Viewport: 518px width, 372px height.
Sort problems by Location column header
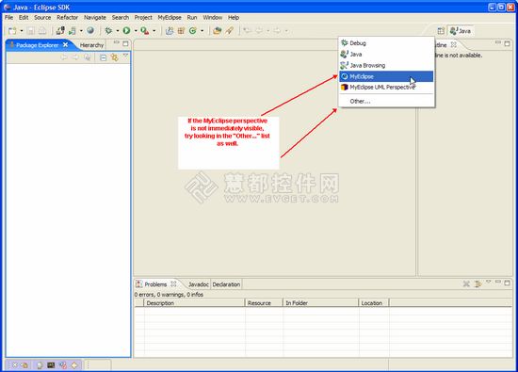coord(374,303)
